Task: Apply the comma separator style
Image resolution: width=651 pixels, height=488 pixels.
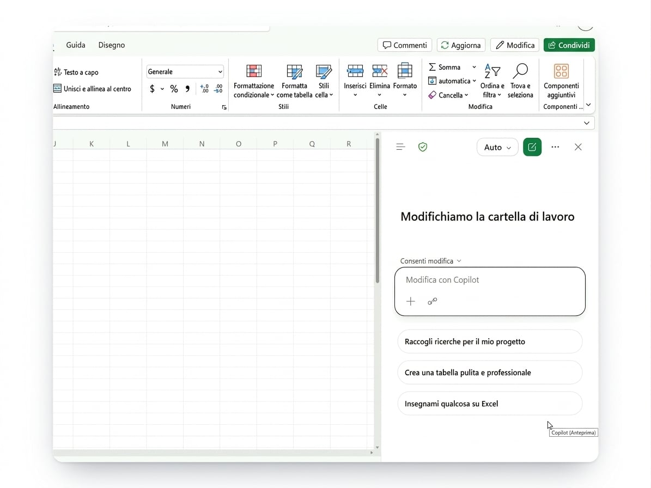Action: coord(187,88)
